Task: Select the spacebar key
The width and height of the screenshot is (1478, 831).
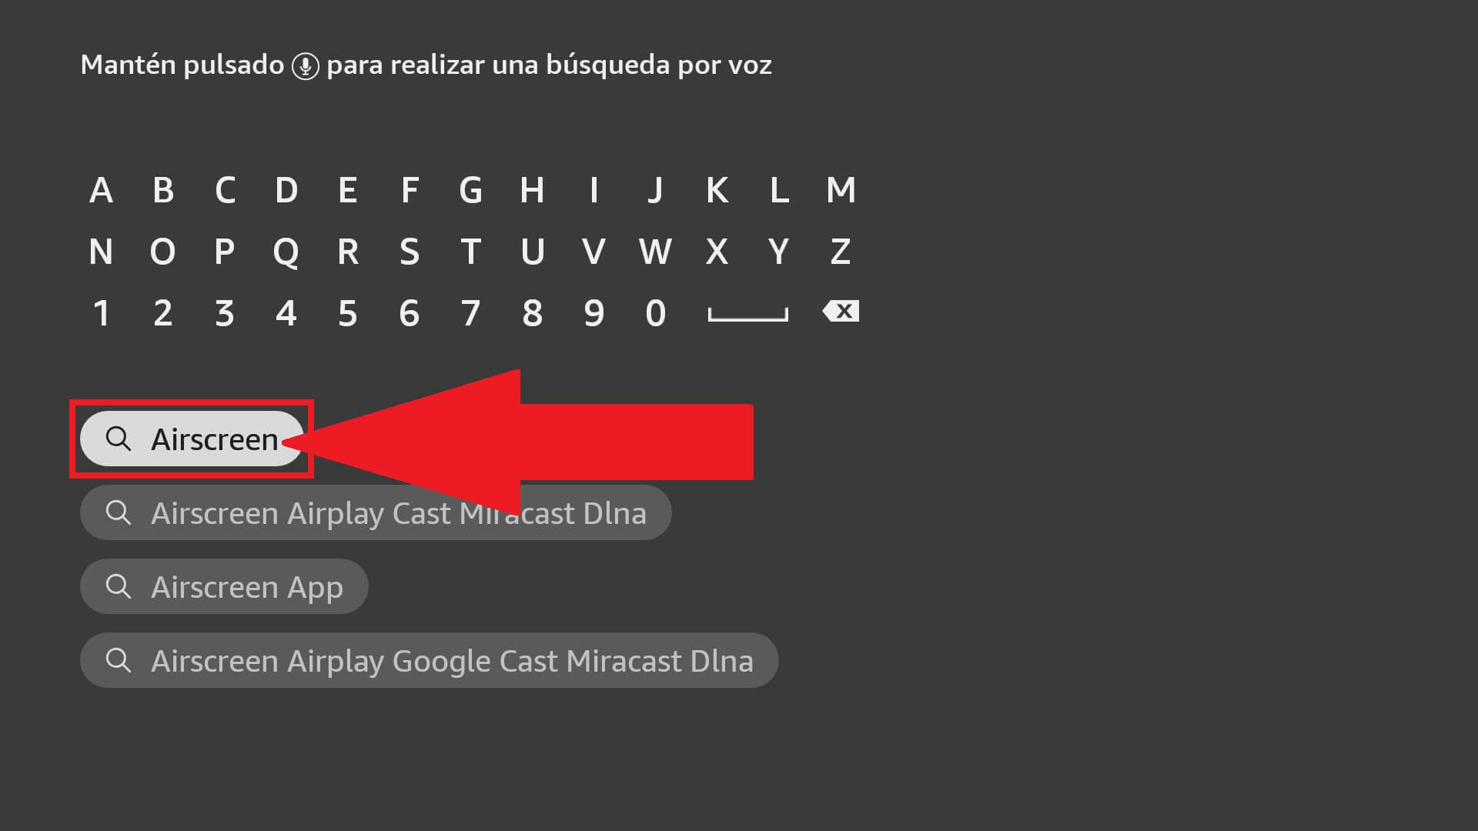Action: click(747, 312)
